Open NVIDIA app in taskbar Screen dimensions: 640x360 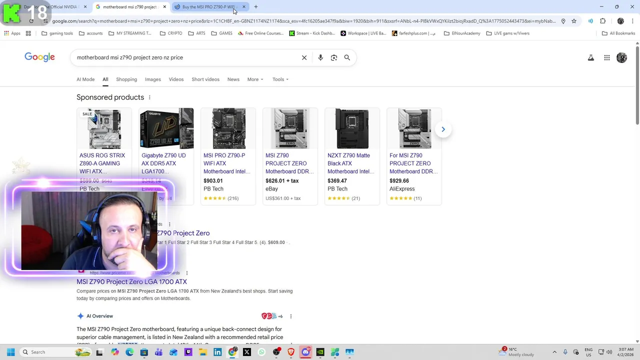(320, 352)
